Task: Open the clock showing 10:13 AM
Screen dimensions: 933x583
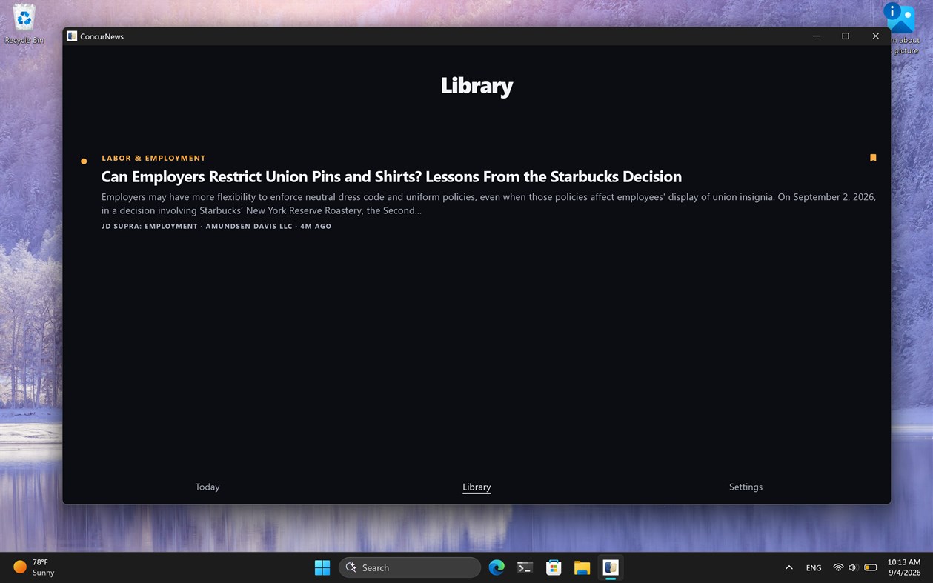Action: [x=904, y=567]
